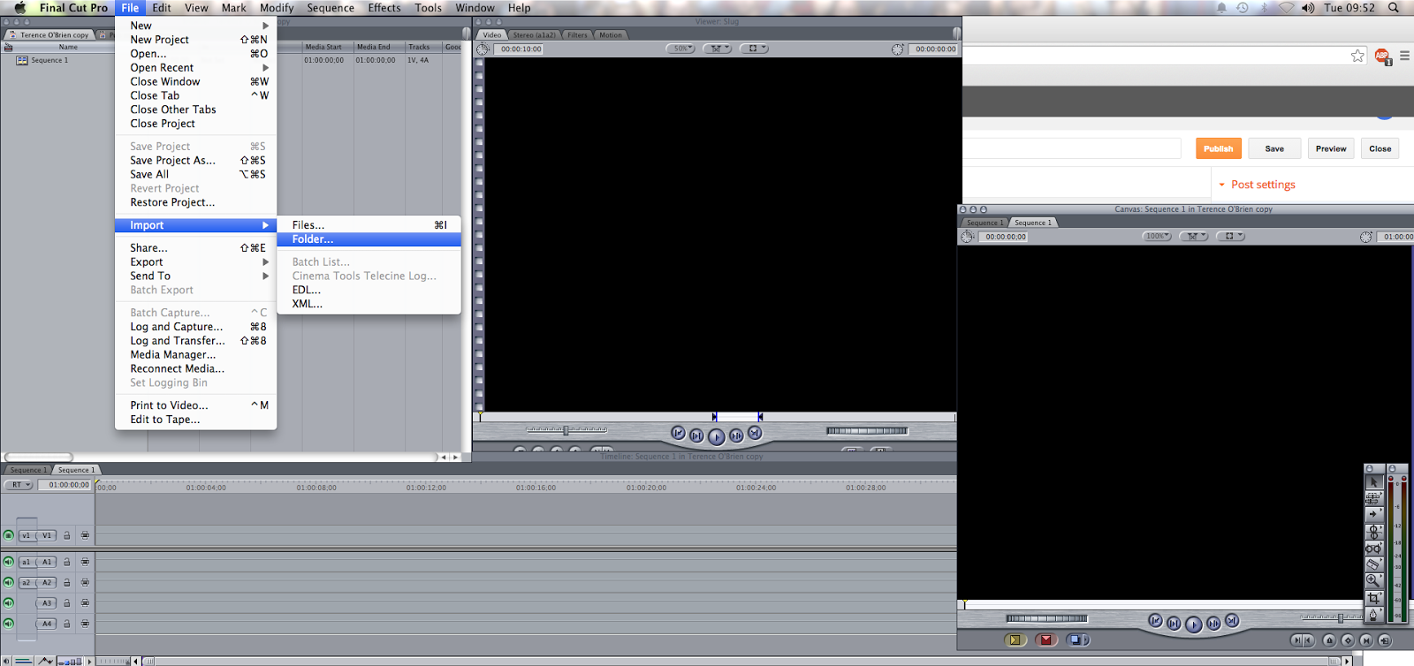The width and height of the screenshot is (1414, 666).
Task: Click Play Around Current Frame in Canvas
Action: tap(1213, 624)
